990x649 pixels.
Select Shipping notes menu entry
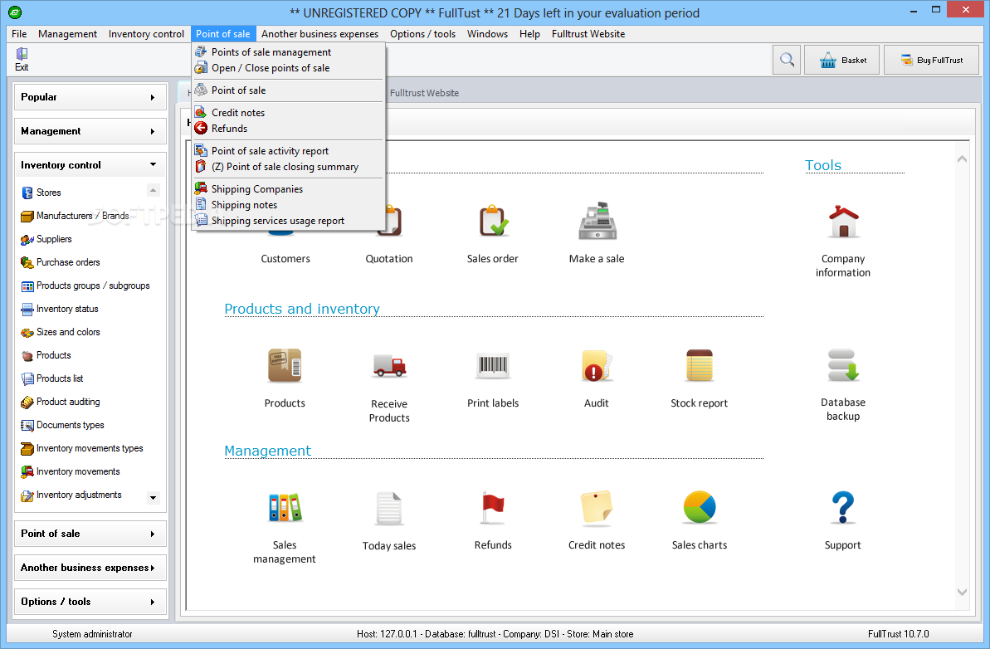289,205
